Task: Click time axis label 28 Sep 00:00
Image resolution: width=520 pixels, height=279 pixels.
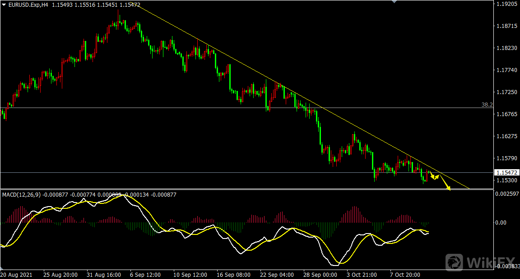Action: tap(320, 274)
